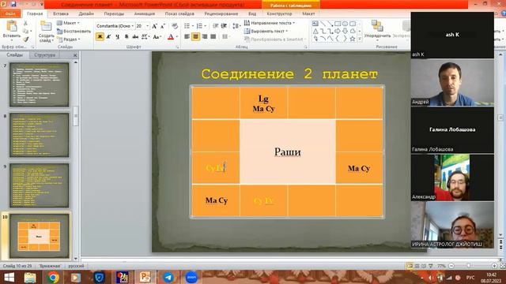
Task: Click the 'Lg Ma Cy' table cell
Action: click(x=263, y=103)
